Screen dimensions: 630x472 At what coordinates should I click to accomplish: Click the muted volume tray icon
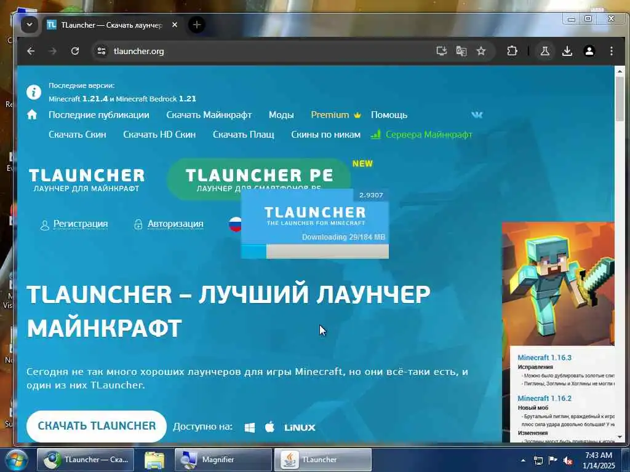(568, 460)
